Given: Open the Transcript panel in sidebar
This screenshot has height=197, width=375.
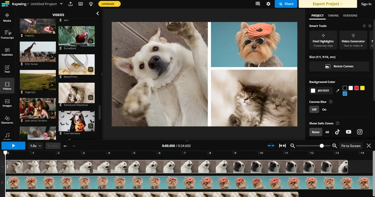Looking at the screenshot, I should pyautogui.click(x=7, y=35).
